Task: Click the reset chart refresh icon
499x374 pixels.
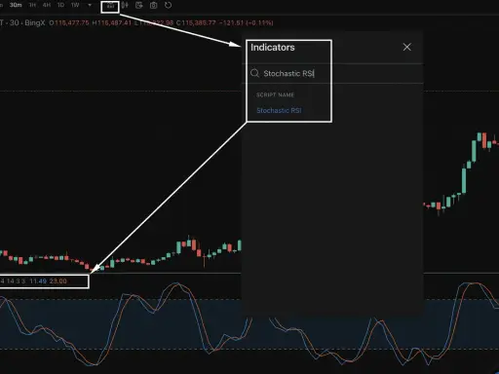Action: [168, 5]
